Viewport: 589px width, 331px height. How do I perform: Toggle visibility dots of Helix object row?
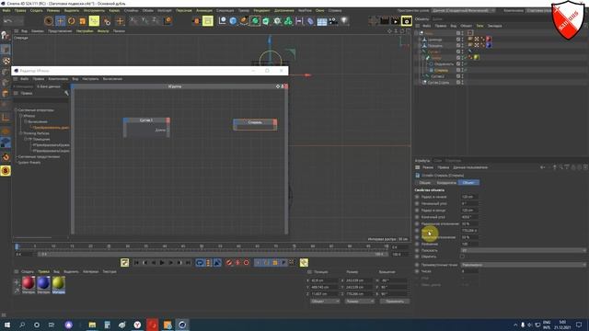coord(462,70)
